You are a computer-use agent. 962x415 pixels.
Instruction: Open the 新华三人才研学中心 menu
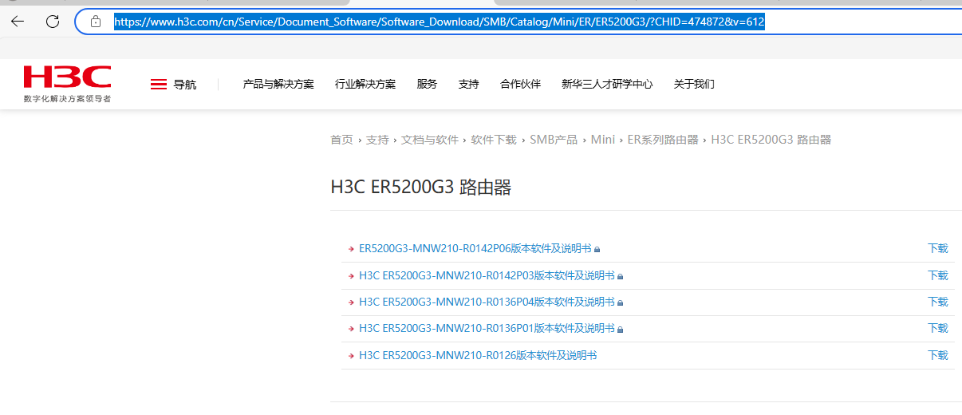(x=607, y=84)
